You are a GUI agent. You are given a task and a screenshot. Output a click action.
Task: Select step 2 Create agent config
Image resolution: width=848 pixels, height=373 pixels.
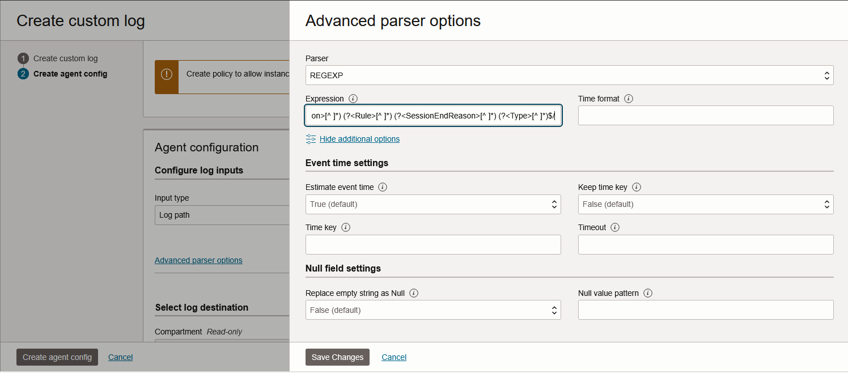click(x=70, y=74)
